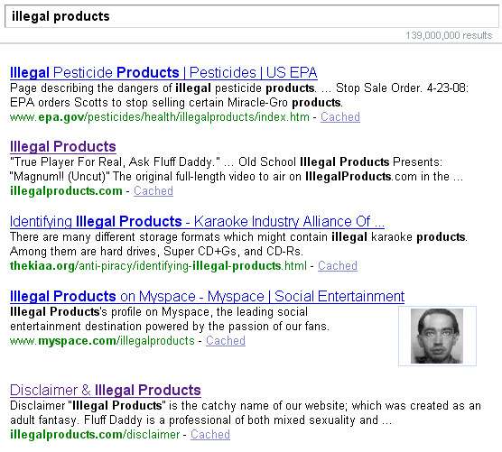Click the Myspace profile photo thumbnail
This screenshot has width=502, height=452.
437,336
